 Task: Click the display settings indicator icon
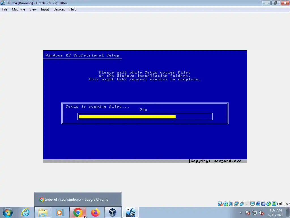point(252,204)
